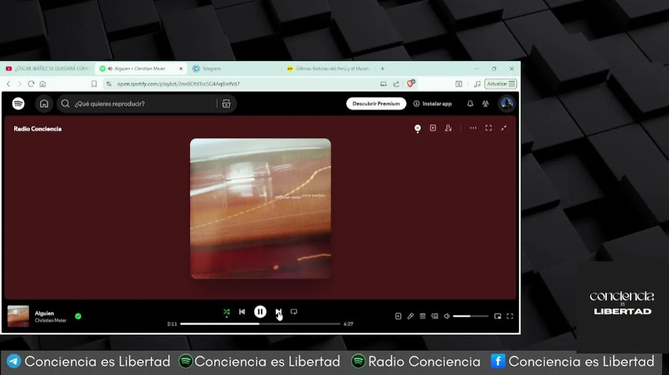669x375 pixels.
Task: Toggle repeat mode
Action: coord(294,312)
